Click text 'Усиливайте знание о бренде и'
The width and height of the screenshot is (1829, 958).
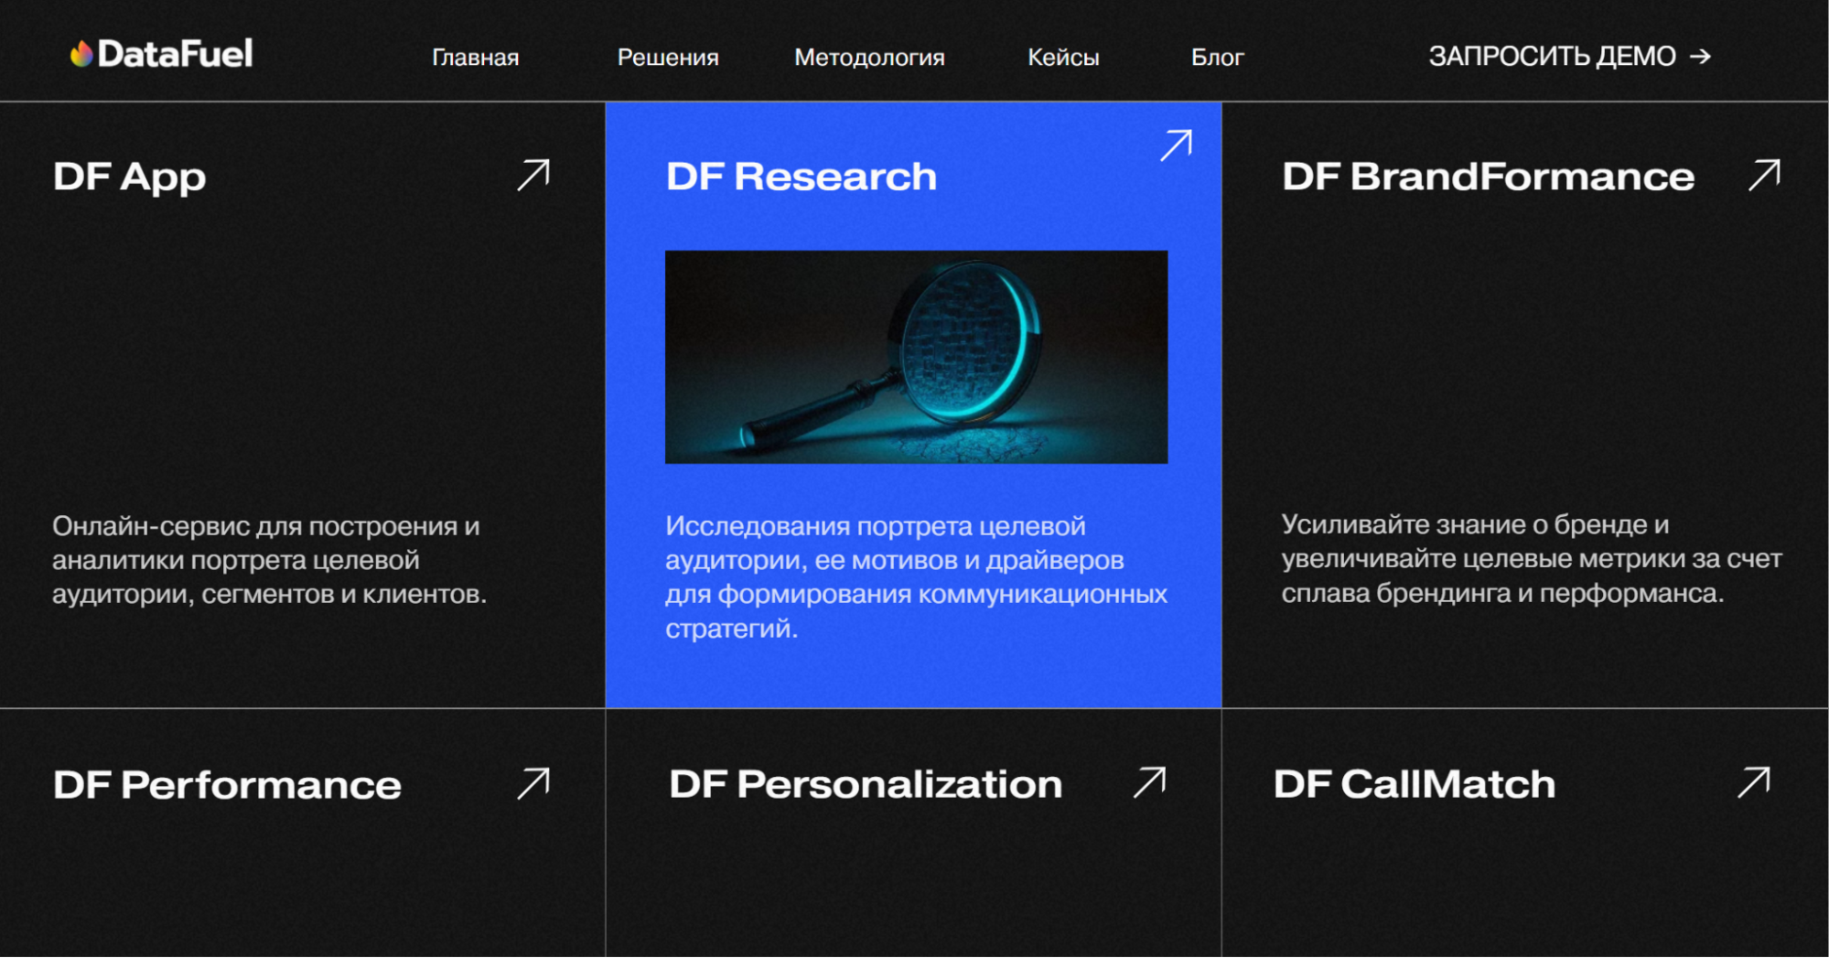(1475, 524)
